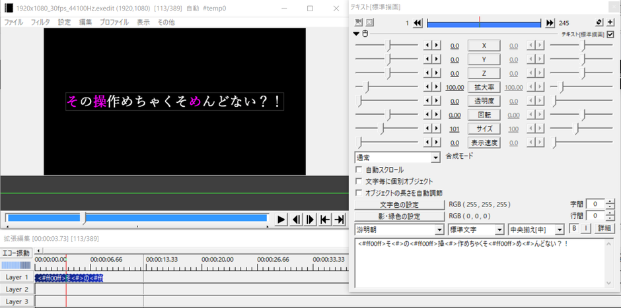Jump to the last frame of the video
This screenshot has width=621, height=308.
tap(339, 219)
